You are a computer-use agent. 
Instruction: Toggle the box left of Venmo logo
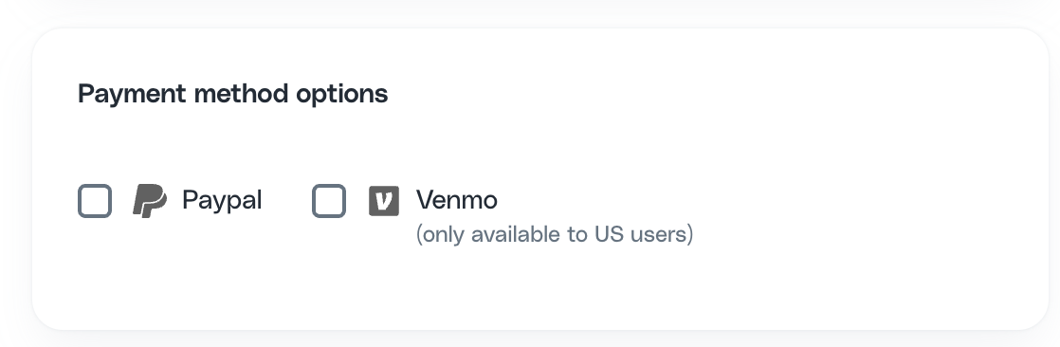(x=329, y=201)
